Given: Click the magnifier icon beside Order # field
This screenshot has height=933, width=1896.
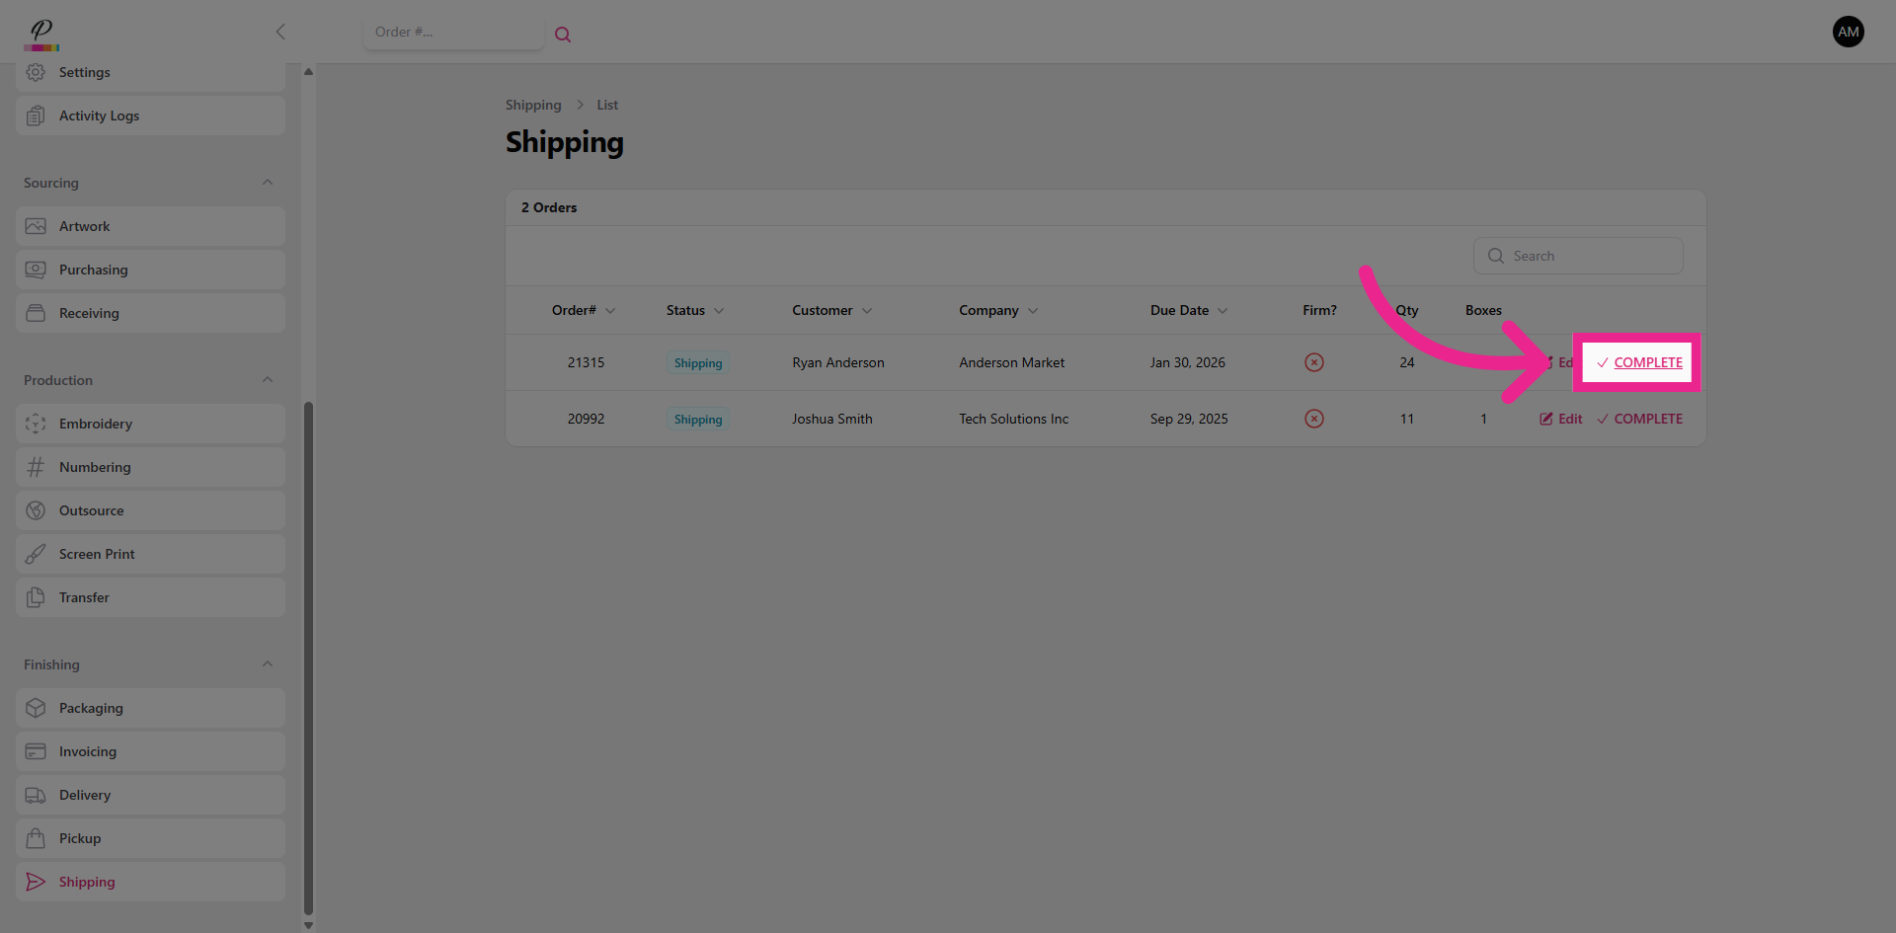Looking at the screenshot, I should pos(563,35).
